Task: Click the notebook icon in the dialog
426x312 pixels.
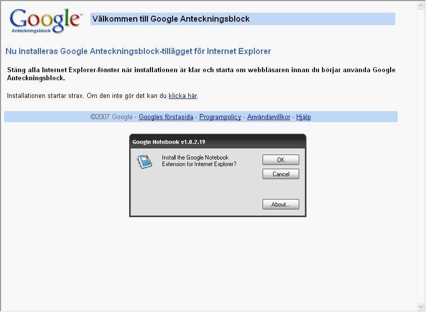Action: tap(144, 162)
